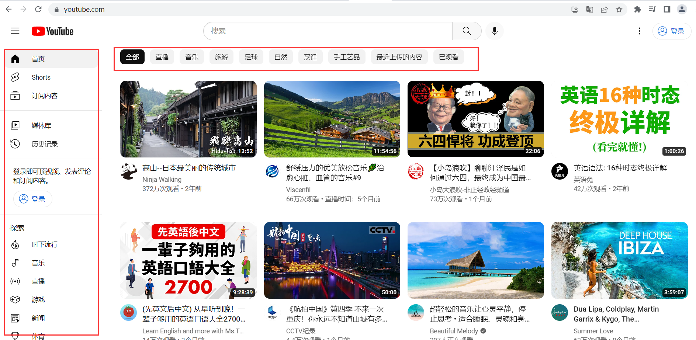The width and height of the screenshot is (696, 340).
Task: Open 时下流行 (Trending) under Explore
Action: (x=44, y=244)
